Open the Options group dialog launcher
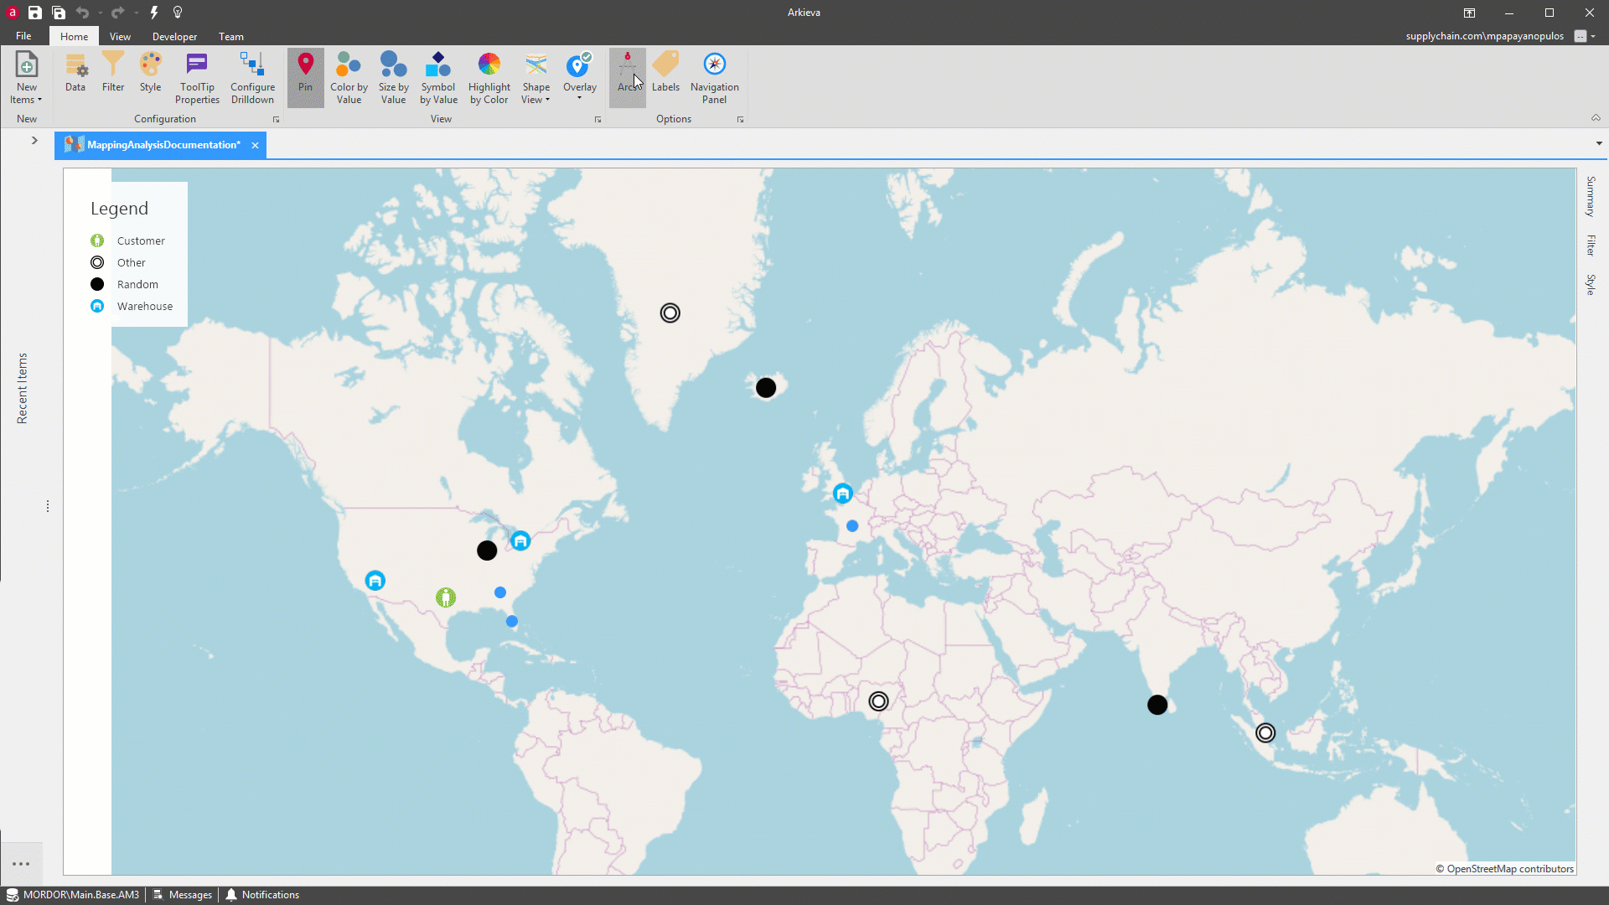The width and height of the screenshot is (1609, 905). click(x=740, y=120)
